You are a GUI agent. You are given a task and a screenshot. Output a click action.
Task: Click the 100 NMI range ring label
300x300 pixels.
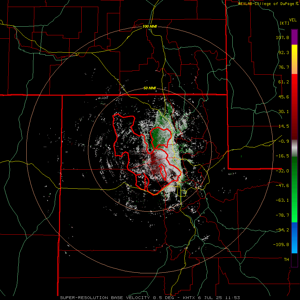point(150,26)
